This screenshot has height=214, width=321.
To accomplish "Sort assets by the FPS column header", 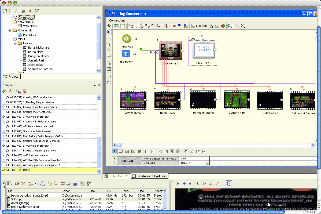I will pos(112,191).
